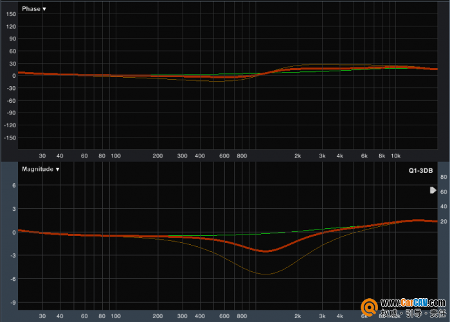450x322 pixels.
Task: Click the 100 Hz label below phase graph
Action: click(x=116, y=156)
